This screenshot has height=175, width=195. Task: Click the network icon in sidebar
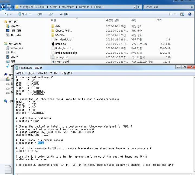6,101
